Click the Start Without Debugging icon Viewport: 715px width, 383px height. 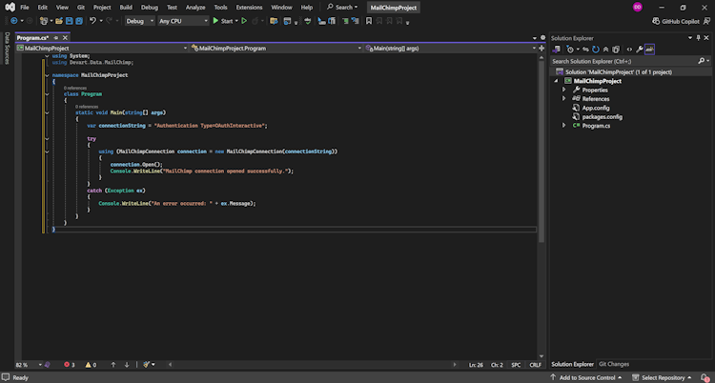(244, 20)
